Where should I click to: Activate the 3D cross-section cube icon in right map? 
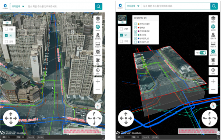(x=213, y=53)
